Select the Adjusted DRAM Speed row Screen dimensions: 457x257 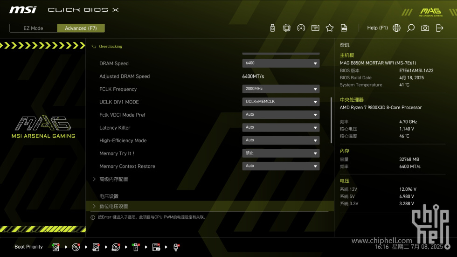[x=125, y=76]
